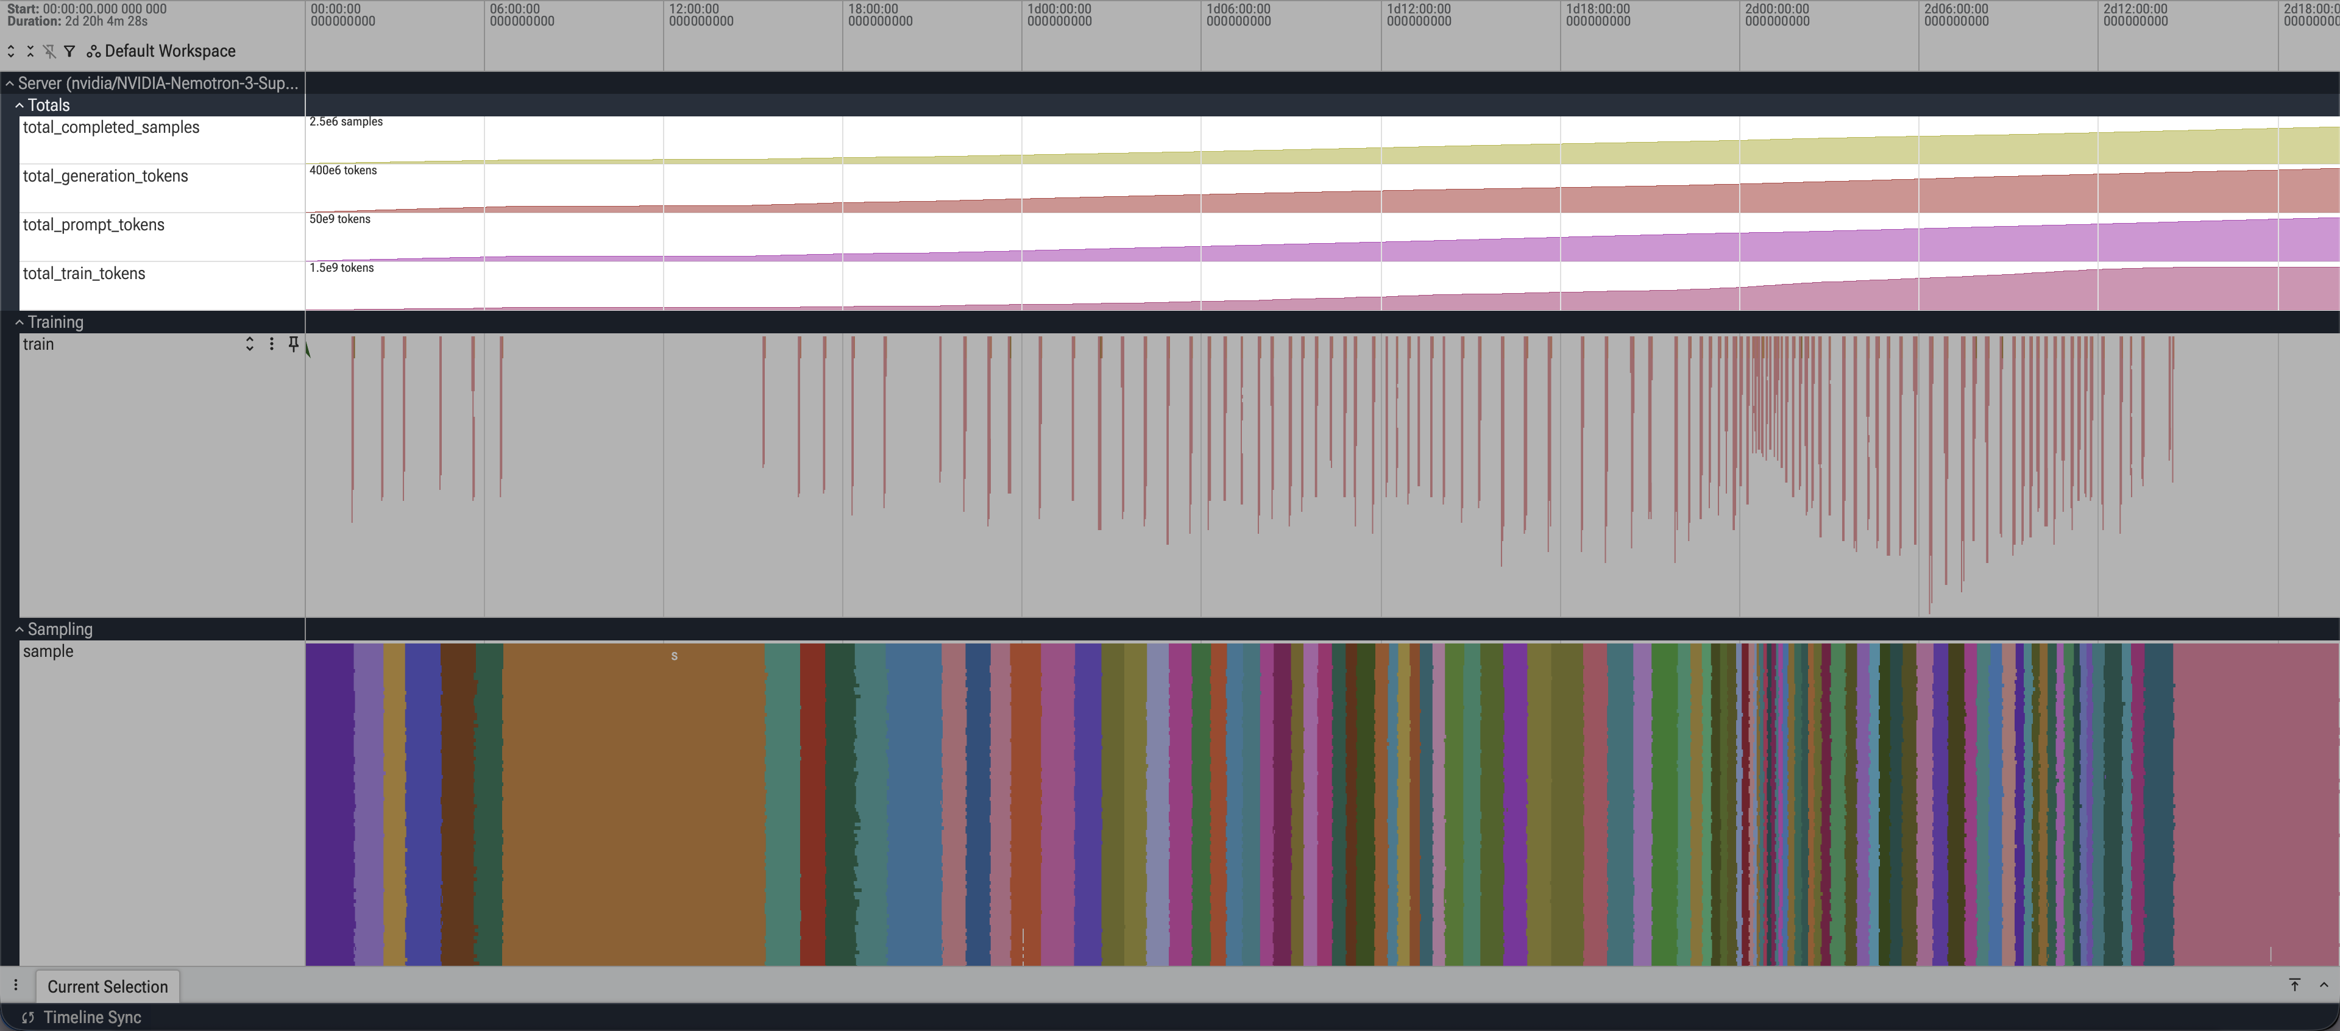Open train track three-dot menu
This screenshot has height=1031, width=2340.
point(272,344)
